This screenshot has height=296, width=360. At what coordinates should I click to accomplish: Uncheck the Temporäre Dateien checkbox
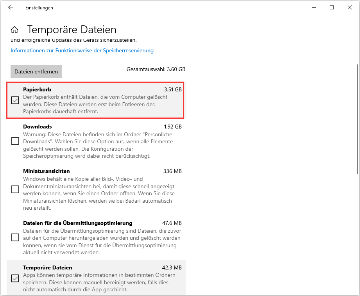(x=15, y=278)
